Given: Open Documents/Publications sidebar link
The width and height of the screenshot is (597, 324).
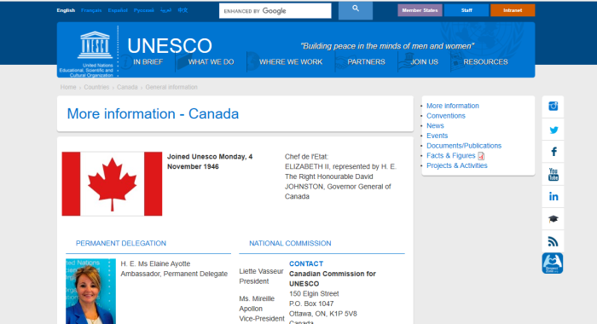Looking at the screenshot, I should 464,146.
